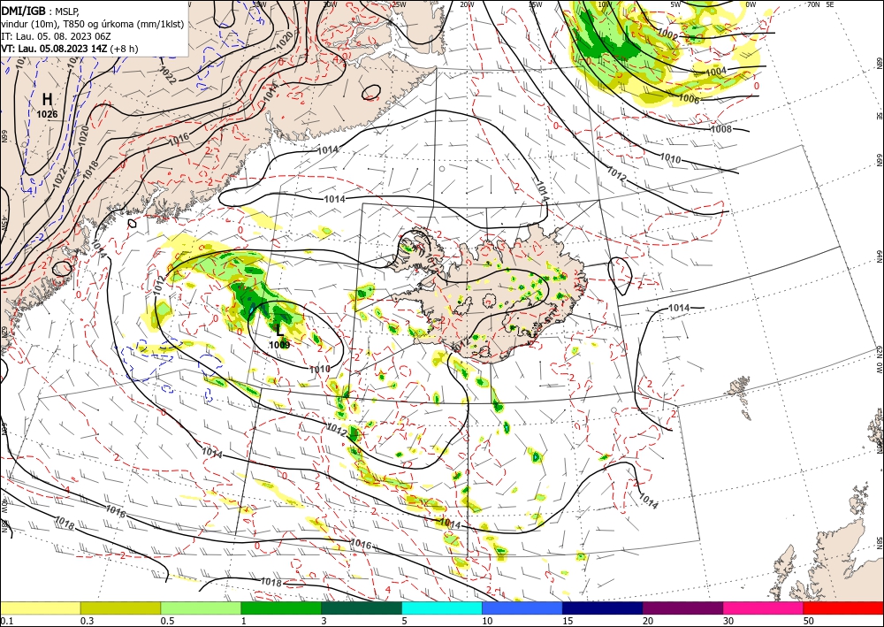Click the "1006" isobar label

pos(689,99)
